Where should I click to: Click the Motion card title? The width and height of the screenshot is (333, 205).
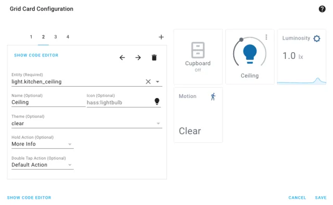(187, 96)
